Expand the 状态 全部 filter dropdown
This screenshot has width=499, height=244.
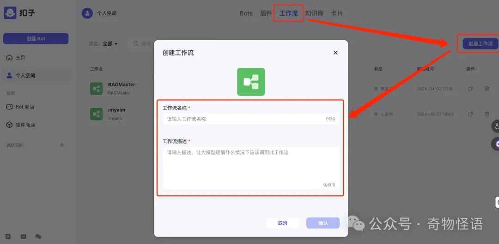[110, 43]
